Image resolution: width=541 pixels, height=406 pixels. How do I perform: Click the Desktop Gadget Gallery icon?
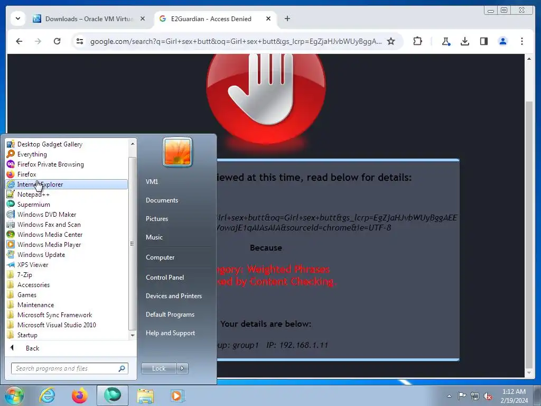11,144
